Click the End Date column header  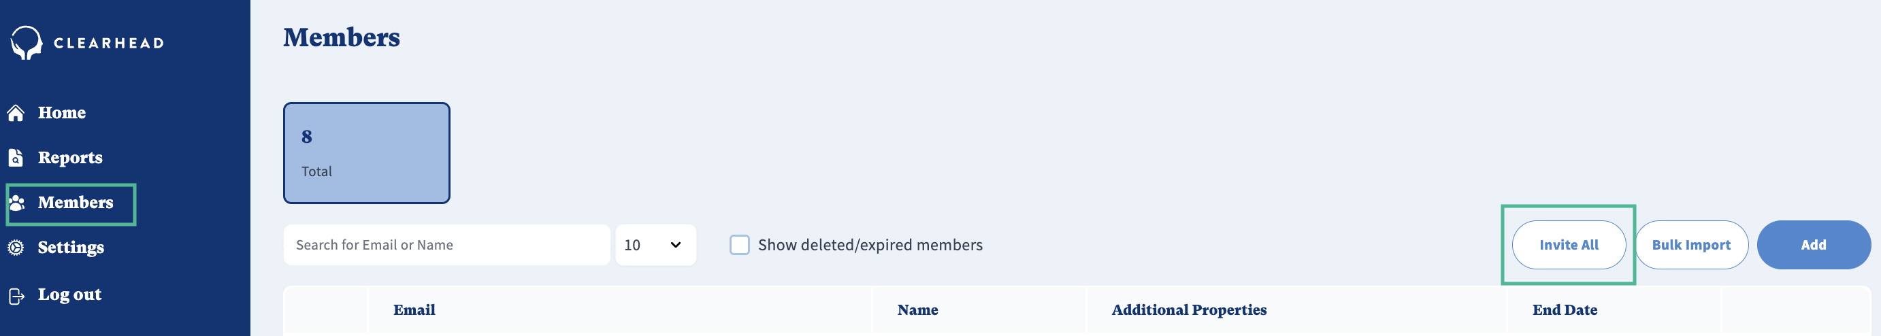tap(1564, 309)
